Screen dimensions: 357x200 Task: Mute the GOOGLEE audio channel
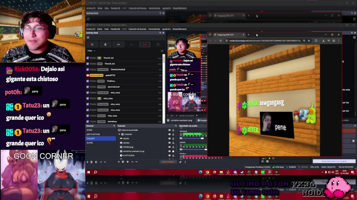[x=181, y=138]
